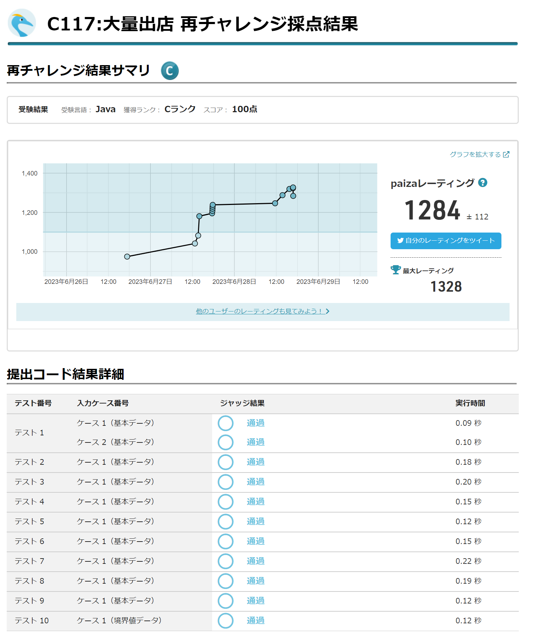Select the first data point on the rating graph
This screenshot has width=534, height=635.
(x=127, y=257)
